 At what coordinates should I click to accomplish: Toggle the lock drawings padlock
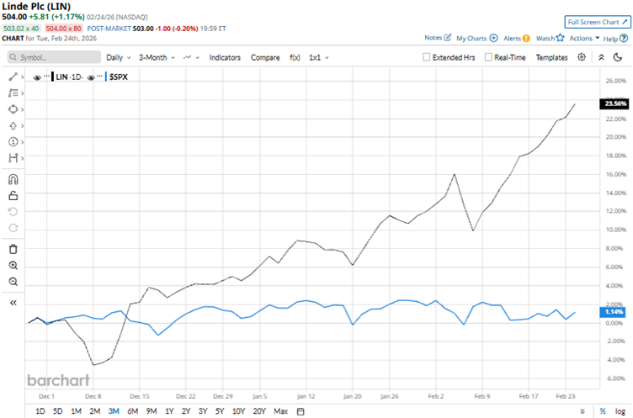[13, 196]
